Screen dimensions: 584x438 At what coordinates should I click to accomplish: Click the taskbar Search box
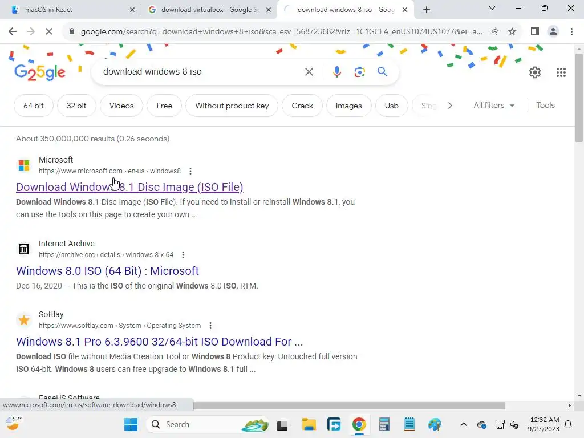point(208,424)
